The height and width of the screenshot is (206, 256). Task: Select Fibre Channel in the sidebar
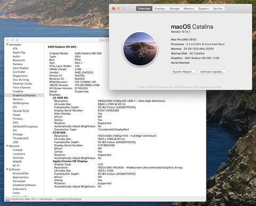pyautogui.click(x=21, y=87)
